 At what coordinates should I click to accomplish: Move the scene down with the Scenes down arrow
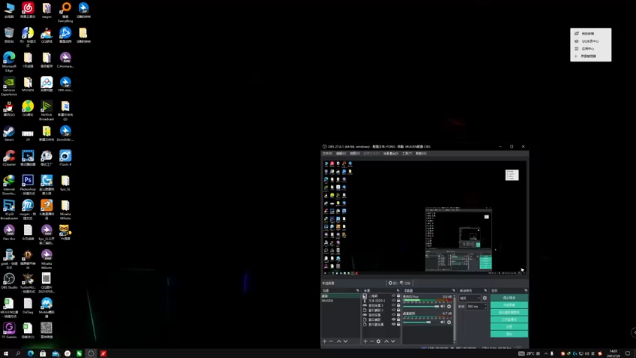(345, 341)
